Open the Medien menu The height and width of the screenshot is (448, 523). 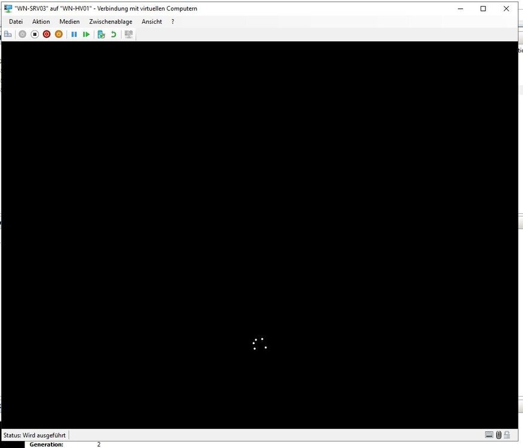[69, 22]
